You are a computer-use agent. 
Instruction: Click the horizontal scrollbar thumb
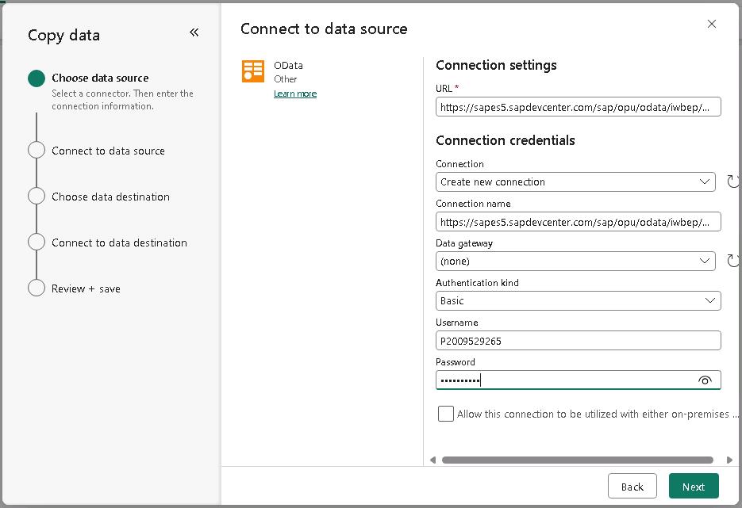(x=577, y=460)
